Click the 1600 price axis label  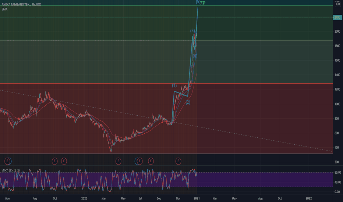click(337, 60)
